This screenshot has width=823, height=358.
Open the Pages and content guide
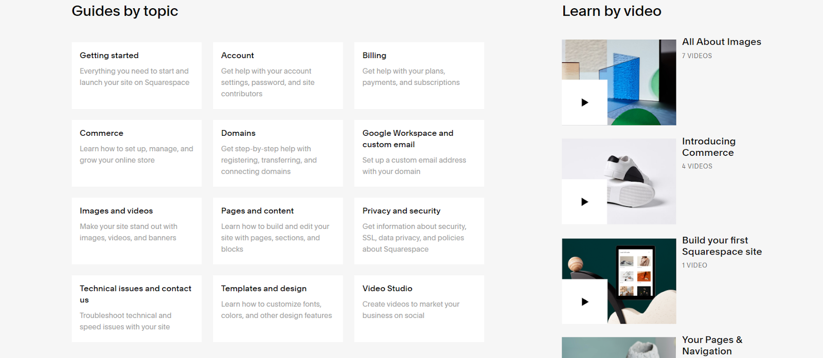click(x=278, y=231)
